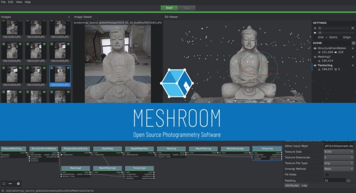The image size is (356, 193).
Task: Open the graph editor more-options icon
Action: click(x=10, y=184)
